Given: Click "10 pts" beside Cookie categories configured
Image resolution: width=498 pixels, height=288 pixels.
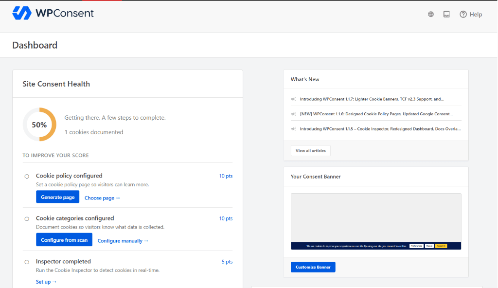Looking at the screenshot, I should [x=226, y=218].
